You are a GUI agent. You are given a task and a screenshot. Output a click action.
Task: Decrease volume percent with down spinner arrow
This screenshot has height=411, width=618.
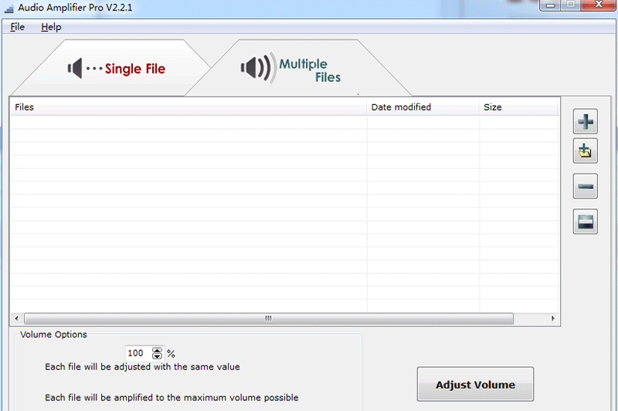point(158,356)
